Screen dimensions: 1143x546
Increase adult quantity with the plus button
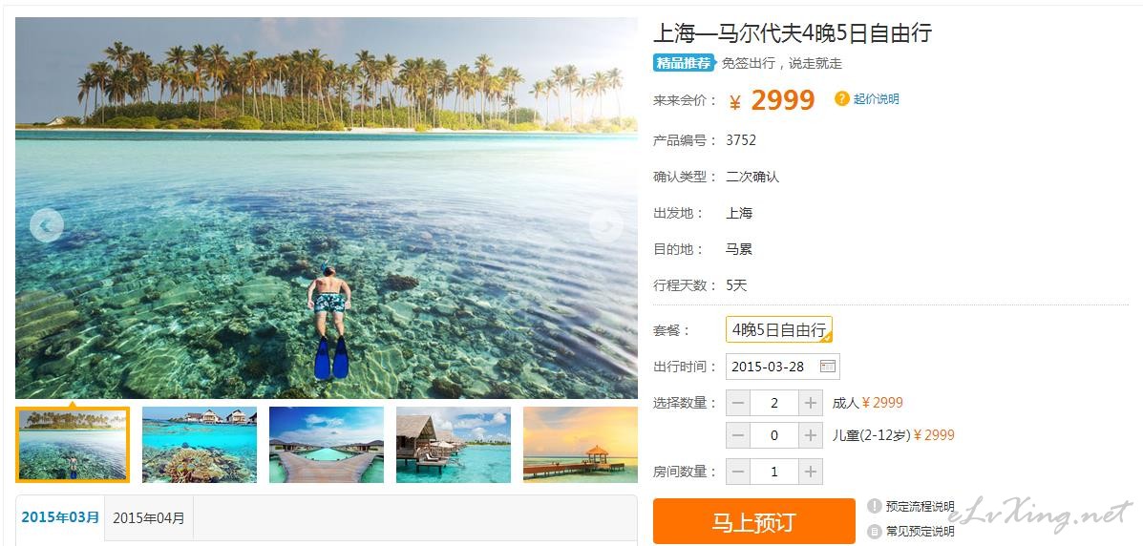(x=811, y=403)
